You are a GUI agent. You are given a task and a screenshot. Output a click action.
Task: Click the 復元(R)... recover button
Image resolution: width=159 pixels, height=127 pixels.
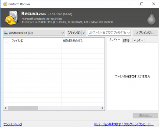145,115
